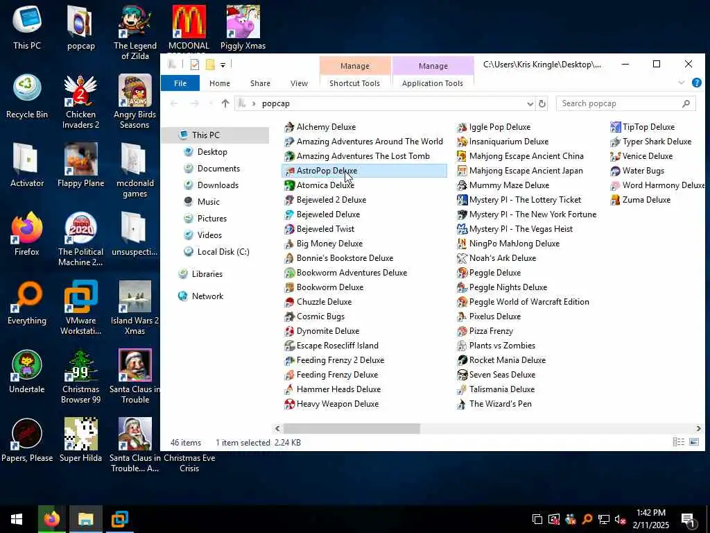Select Network in the navigation pane

[207, 296]
